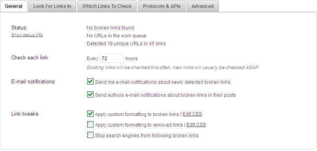Viewport: 317px width, 151px height.
Task: Click the 'No broken links found.' status text
Action: [x=111, y=28]
